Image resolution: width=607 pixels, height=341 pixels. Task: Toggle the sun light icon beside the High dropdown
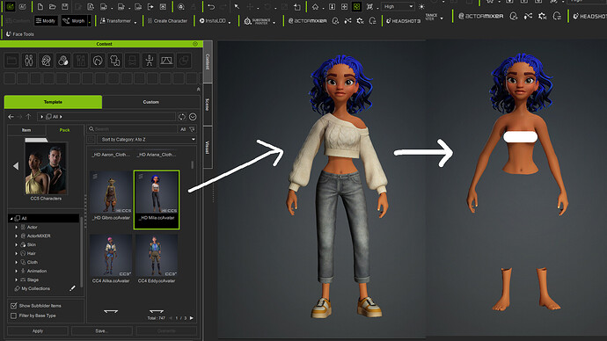[421, 6]
